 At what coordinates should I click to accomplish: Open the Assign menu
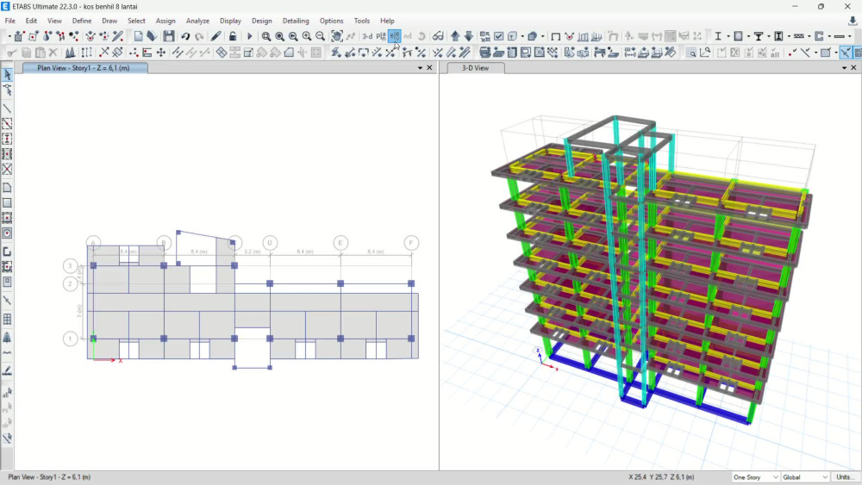click(x=166, y=21)
